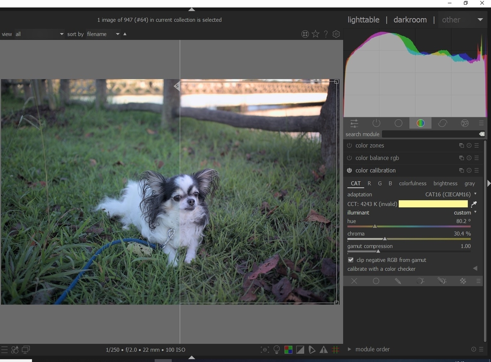491x362 pixels.
Task: Clear the search module field
Action: (482, 134)
